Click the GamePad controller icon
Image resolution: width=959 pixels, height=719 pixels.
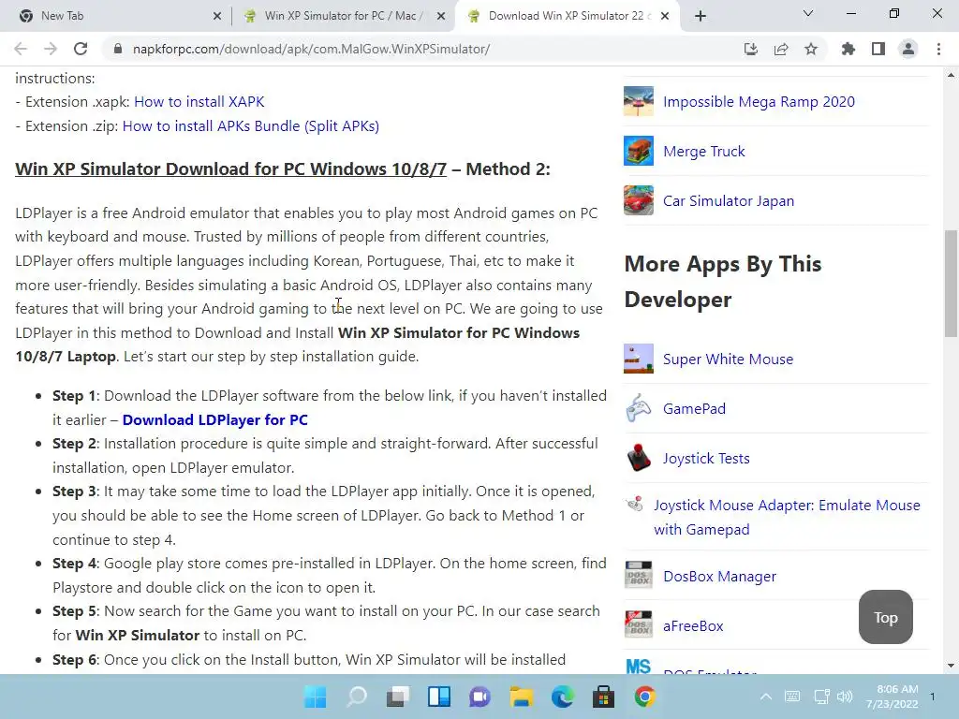pyautogui.click(x=639, y=408)
